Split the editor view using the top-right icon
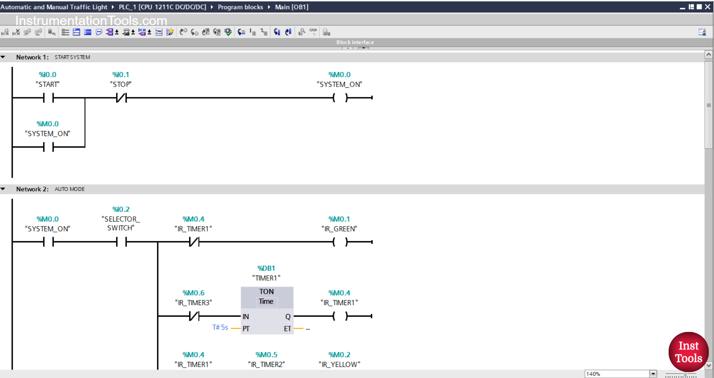The height and width of the screenshot is (378, 714). click(x=702, y=32)
